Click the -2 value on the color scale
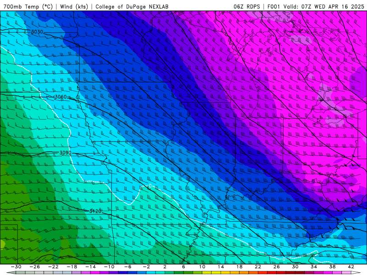 tap(146, 267)
